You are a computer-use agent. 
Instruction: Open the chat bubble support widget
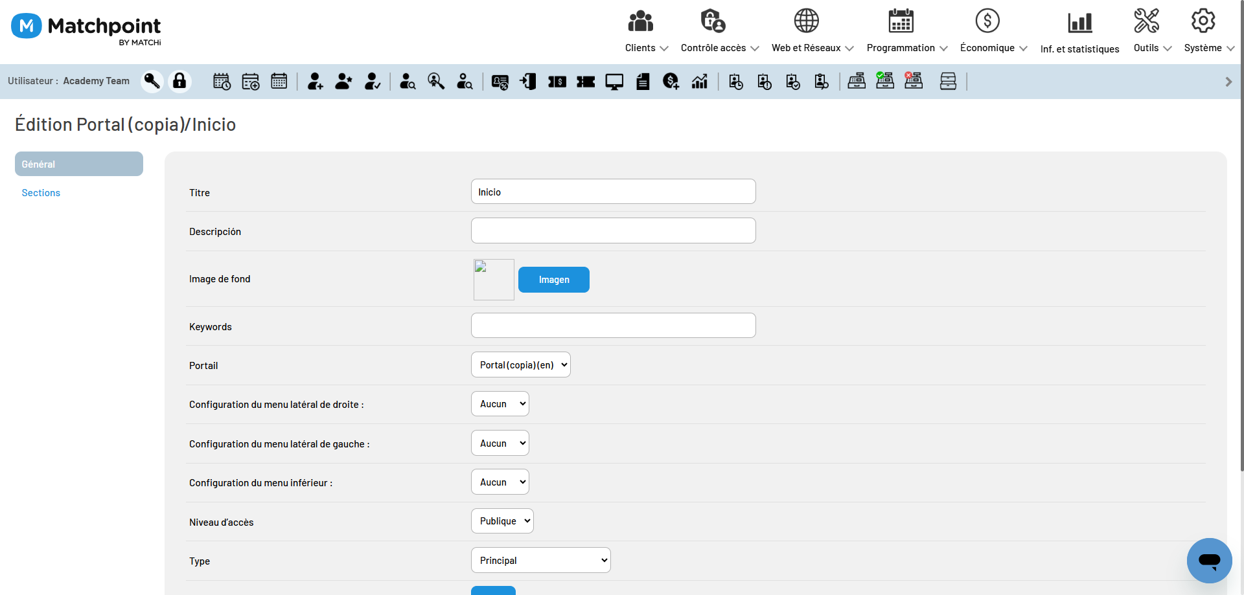1209,560
